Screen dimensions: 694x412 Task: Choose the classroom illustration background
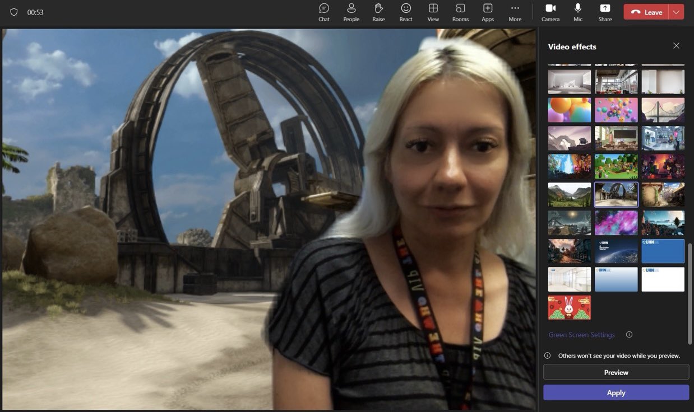coord(616,138)
